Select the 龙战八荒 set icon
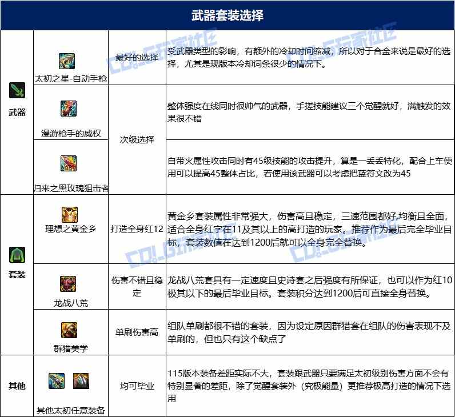 coord(68,284)
